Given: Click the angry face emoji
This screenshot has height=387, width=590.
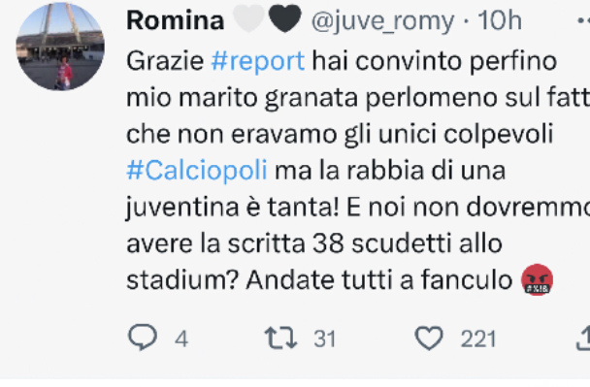Looking at the screenshot, I should (x=537, y=279).
